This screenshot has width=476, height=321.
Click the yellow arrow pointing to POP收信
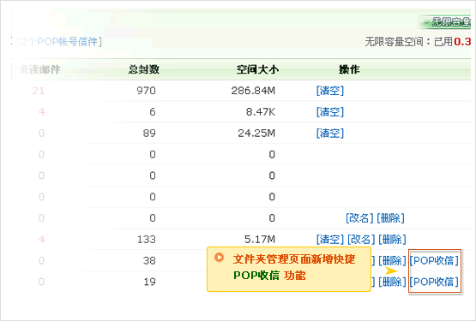(x=392, y=270)
